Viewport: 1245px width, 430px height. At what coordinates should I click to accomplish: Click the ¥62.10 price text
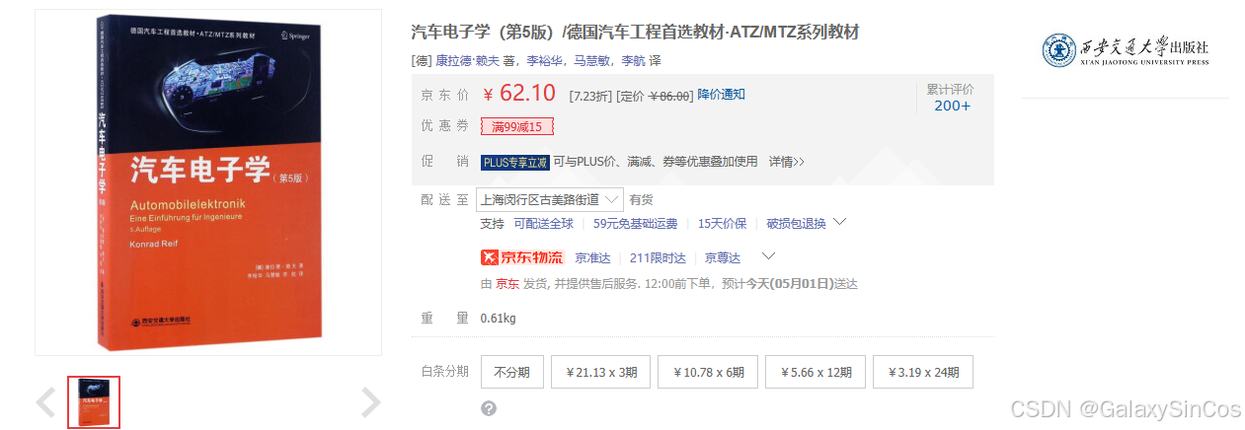(x=519, y=94)
